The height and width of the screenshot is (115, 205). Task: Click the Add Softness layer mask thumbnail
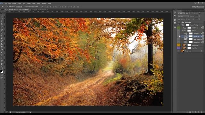[189, 45]
